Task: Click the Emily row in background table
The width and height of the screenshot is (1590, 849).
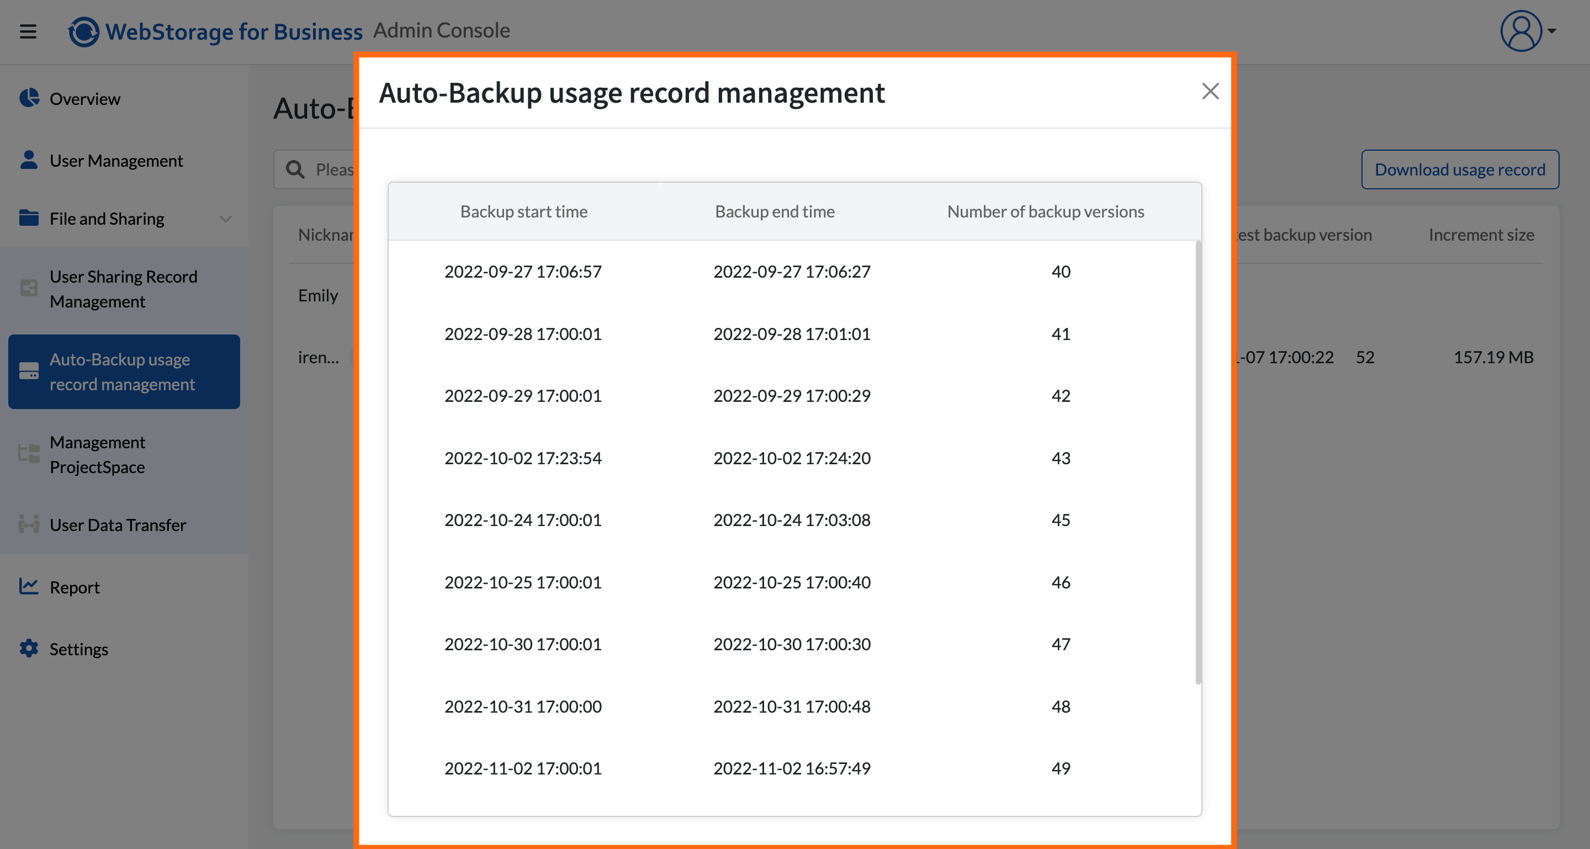Action: 318,295
